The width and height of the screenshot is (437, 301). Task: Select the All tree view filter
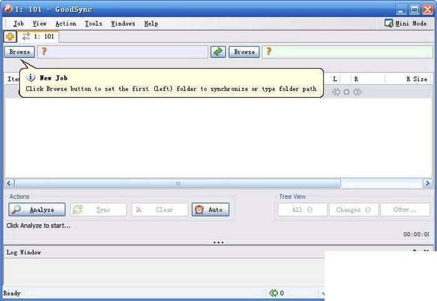click(x=302, y=209)
